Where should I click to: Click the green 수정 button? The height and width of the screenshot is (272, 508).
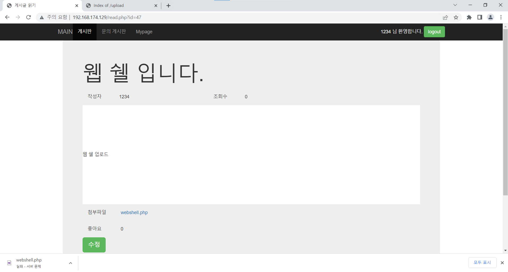[94, 245]
